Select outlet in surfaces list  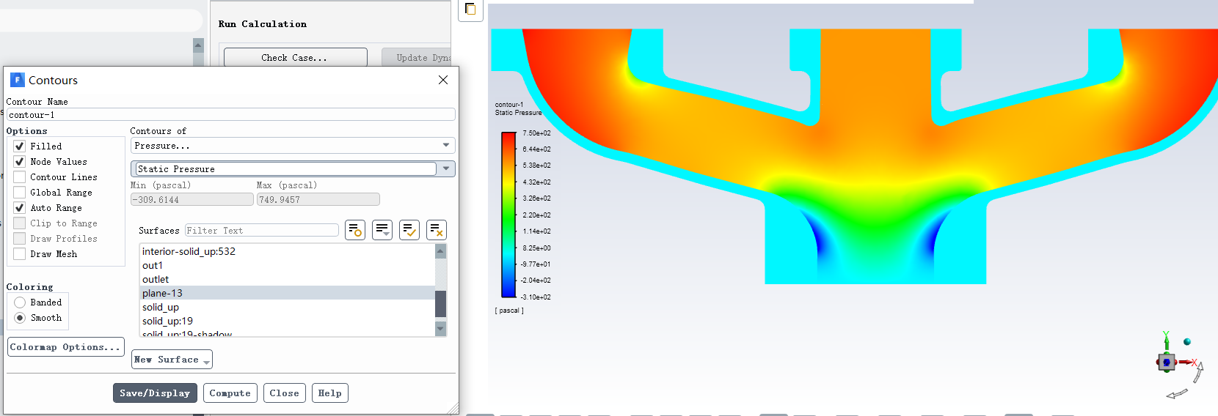(x=288, y=279)
